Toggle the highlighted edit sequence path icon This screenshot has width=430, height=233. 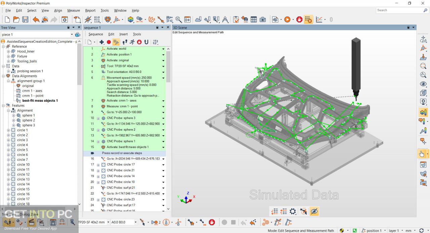point(116,42)
